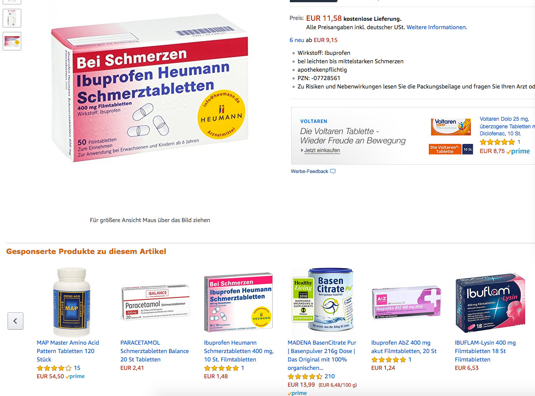The width and height of the screenshot is (535, 396).
Task: Open Weitere Informationen link
Action: click(x=437, y=27)
